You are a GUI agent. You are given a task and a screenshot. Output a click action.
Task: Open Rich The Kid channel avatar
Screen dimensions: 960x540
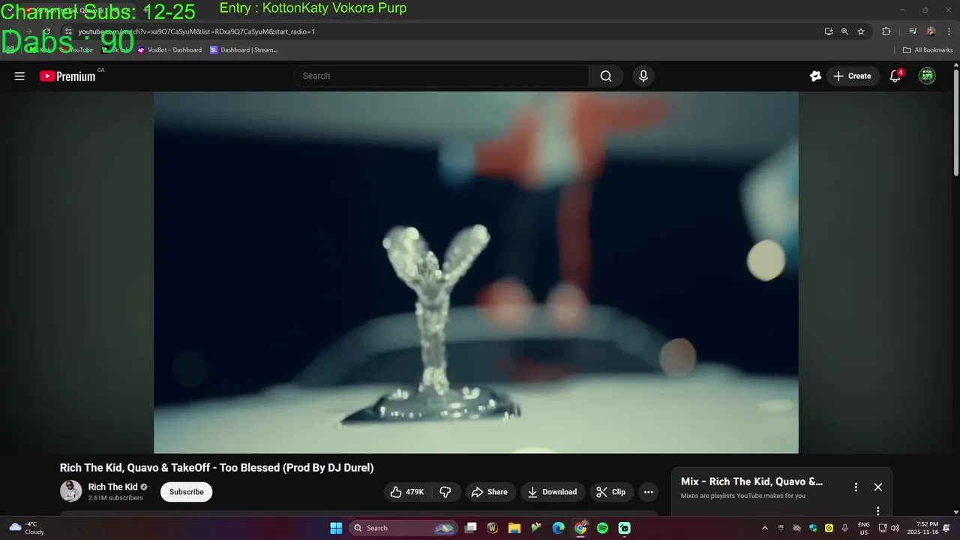tap(70, 491)
